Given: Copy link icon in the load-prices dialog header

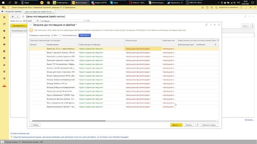Looking at the screenshot, I should click(x=206, y=25).
